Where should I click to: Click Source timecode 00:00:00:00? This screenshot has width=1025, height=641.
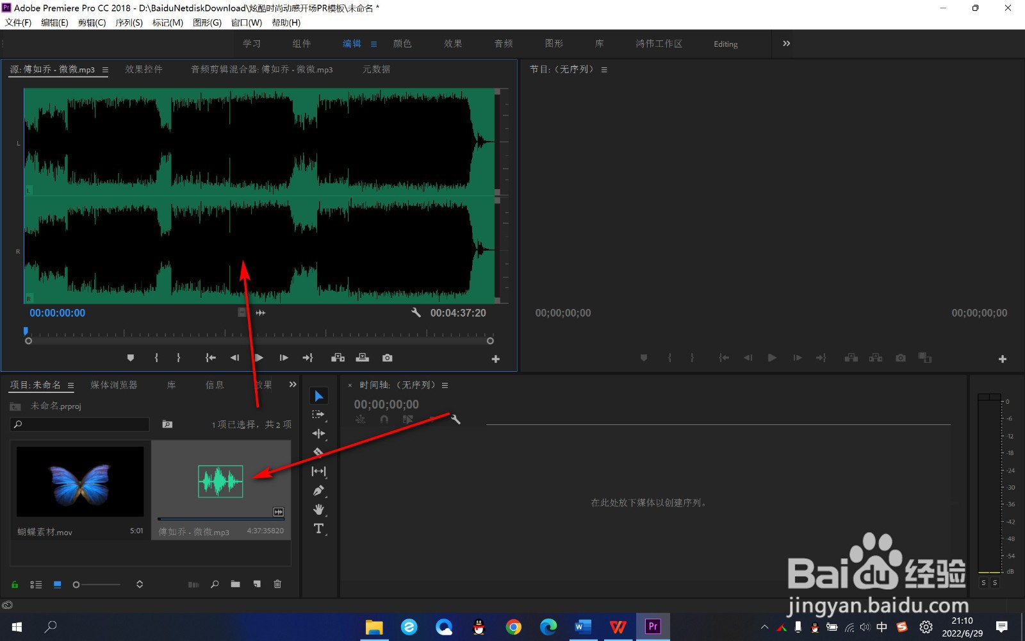pos(57,313)
